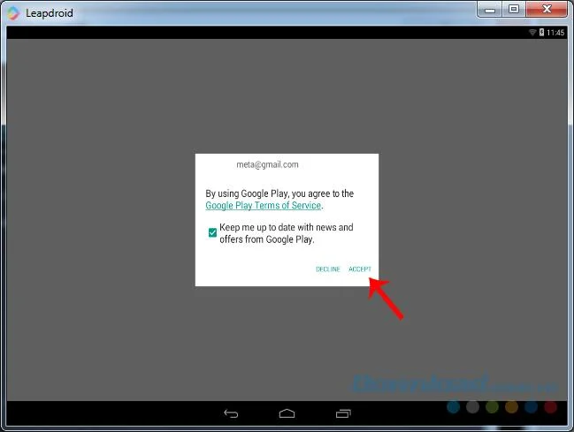This screenshot has height=432, width=574.
Task: Tap the Android back navigation icon
Action: click(231, 413)
